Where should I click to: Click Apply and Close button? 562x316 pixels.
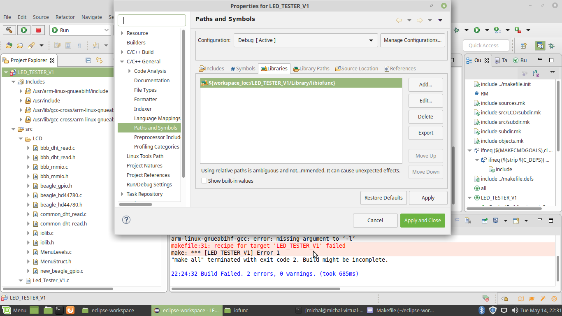click(x=422, y=221)
